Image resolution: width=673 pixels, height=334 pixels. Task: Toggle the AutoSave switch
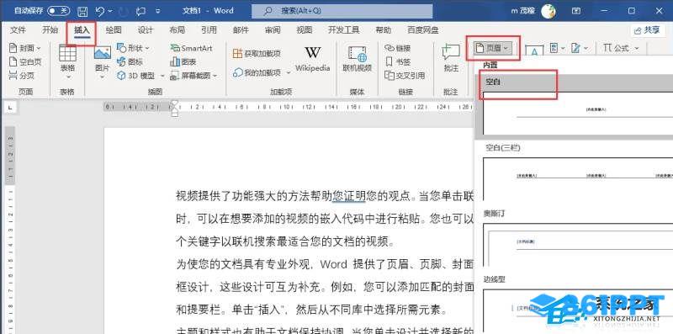58,11
